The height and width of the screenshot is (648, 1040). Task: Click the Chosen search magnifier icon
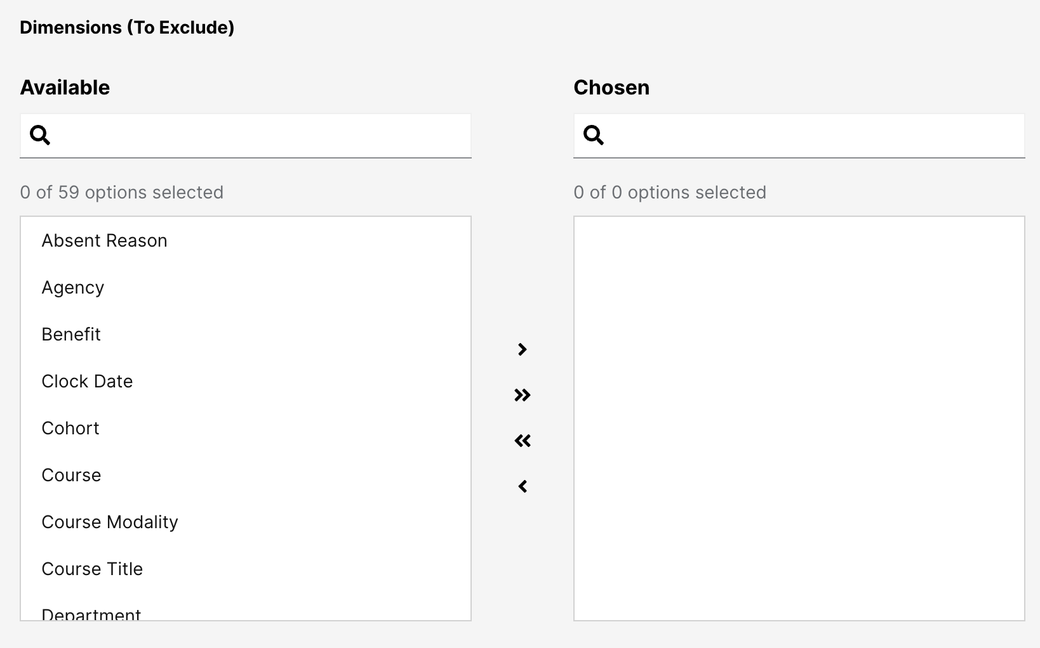[594, 134]
